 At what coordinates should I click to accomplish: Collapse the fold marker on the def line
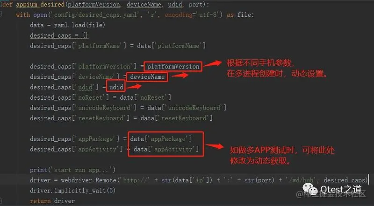[x=1, y=4]
